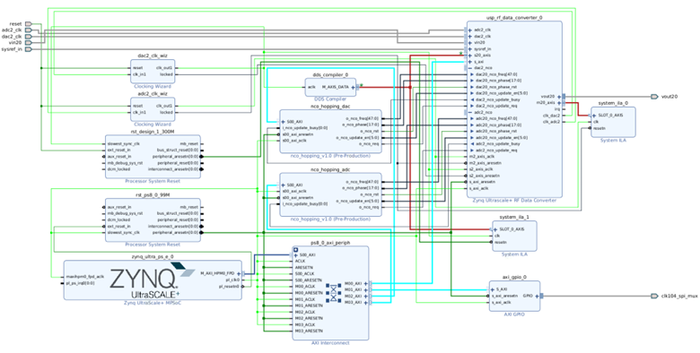Expand S00_AXI pin on nco_hopping_dac
The width and height of the screenshot is (700, 353).
pyautogui.click(x=283, y=121)
